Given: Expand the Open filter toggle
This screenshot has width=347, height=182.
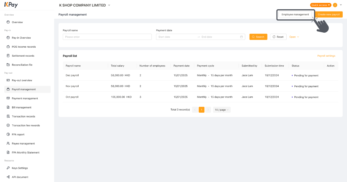Looking at the screenshot, I should (x=294, y=37).
